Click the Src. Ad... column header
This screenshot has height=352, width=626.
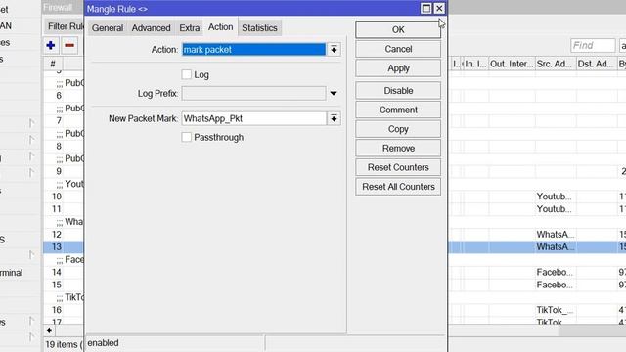tap(556, 64)
